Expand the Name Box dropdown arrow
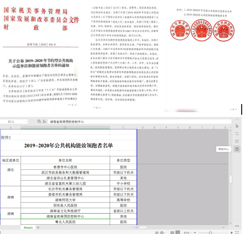 pyautogui.click(x=27, y=121)
